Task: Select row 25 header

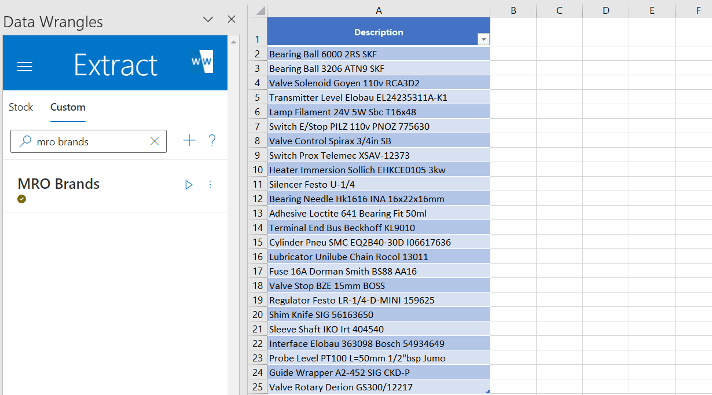Action: click(x=257, y=387)
